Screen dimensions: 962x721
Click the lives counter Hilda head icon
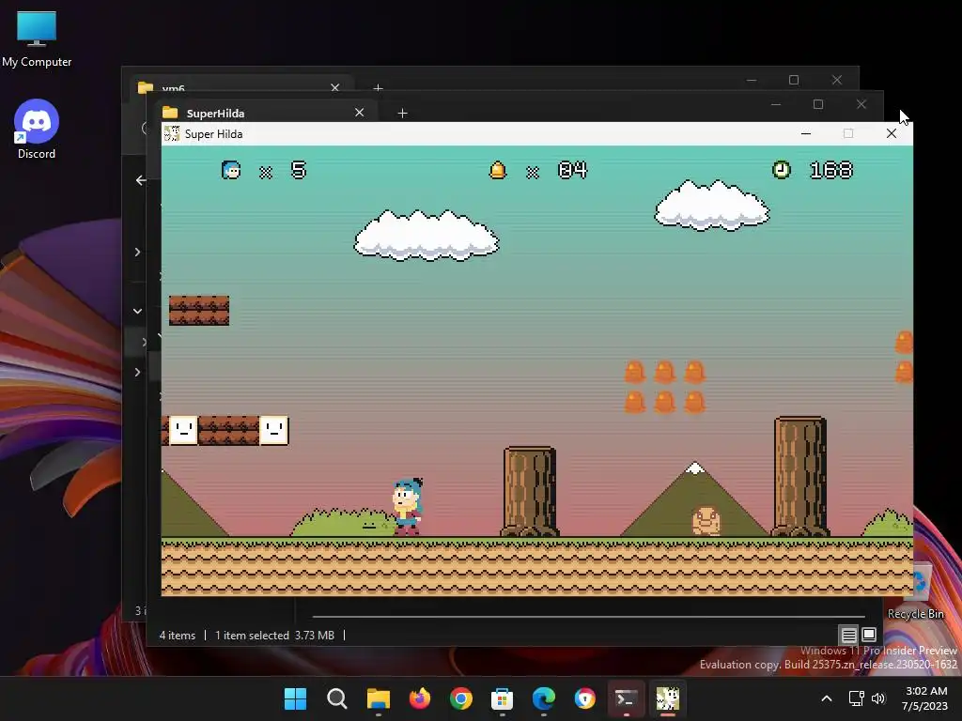pos(231,170)
